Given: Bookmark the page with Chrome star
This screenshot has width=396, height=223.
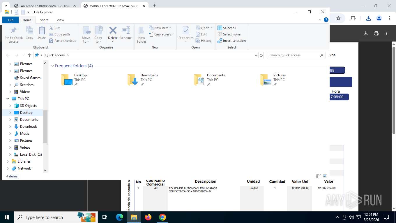Looking at the screenshot, I should (338, 18).
